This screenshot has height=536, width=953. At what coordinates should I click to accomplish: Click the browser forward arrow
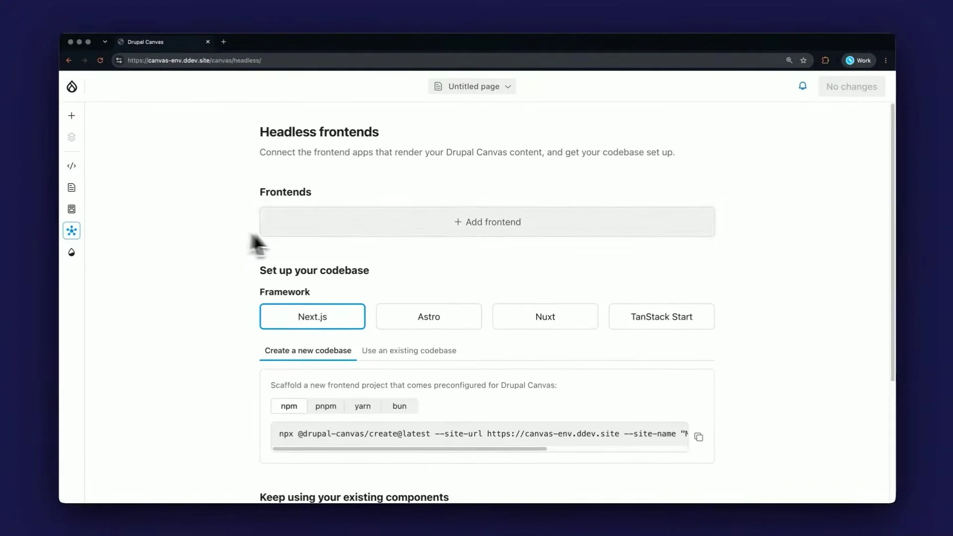pos(84,61)
